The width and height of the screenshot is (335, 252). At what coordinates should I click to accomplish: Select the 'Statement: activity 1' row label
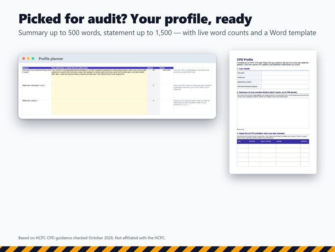(30, 101)
